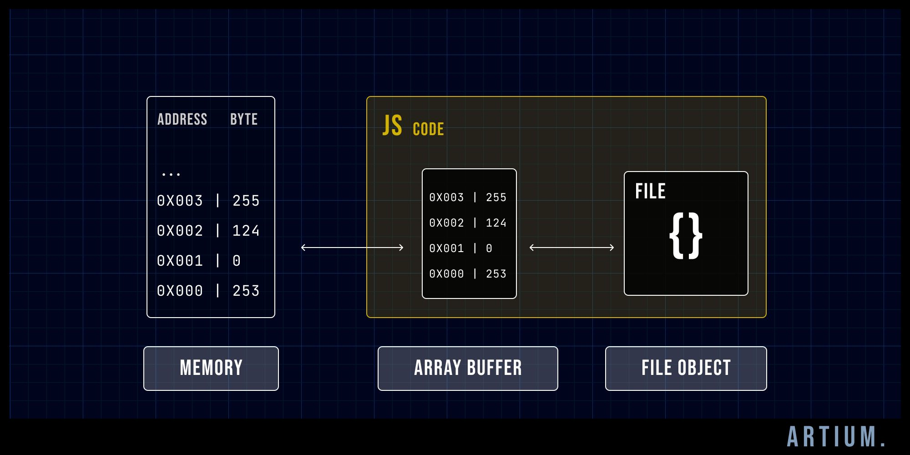Screen dimensions: 910x455
Task: Click the CODE text next to JS
Action: (x=428, y=129)
